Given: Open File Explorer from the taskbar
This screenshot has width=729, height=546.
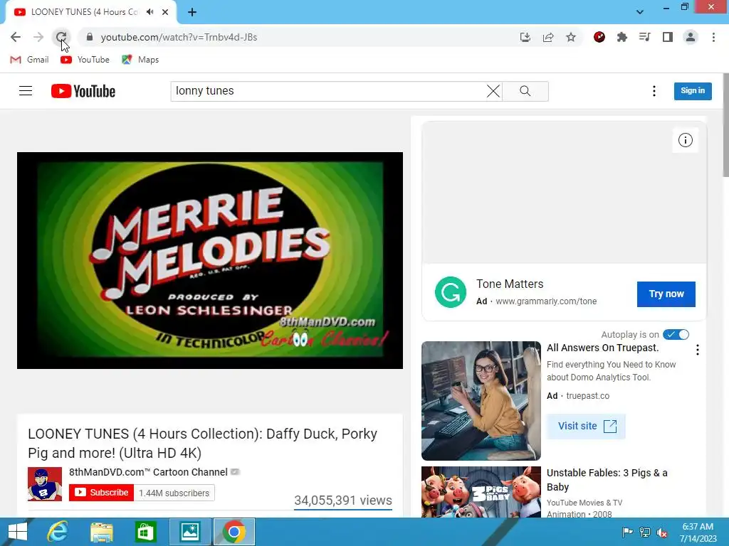Looking at the screenshot, I should pos(101,532).
